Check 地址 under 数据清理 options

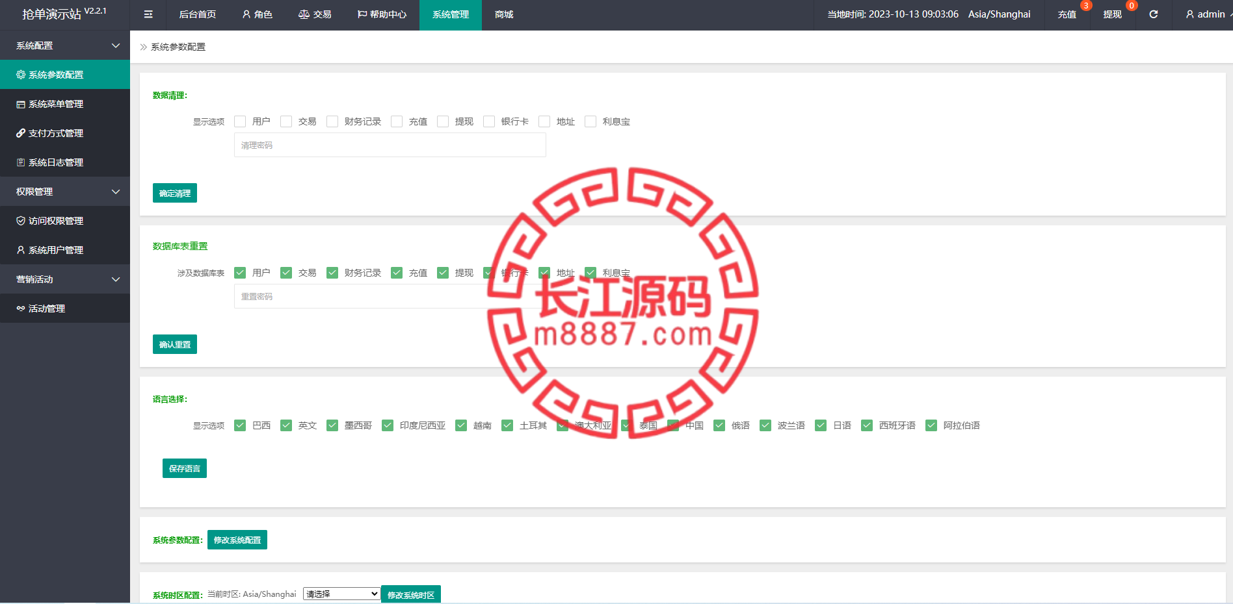pyautogui.click(x=544, y=121)
